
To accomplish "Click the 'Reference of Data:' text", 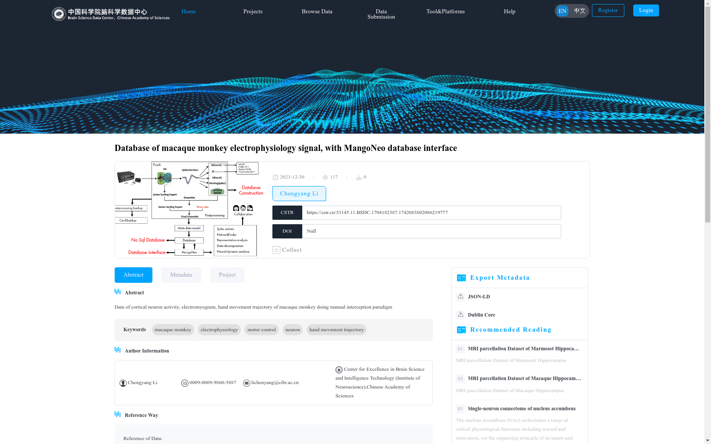I will (x=143, y=438).
